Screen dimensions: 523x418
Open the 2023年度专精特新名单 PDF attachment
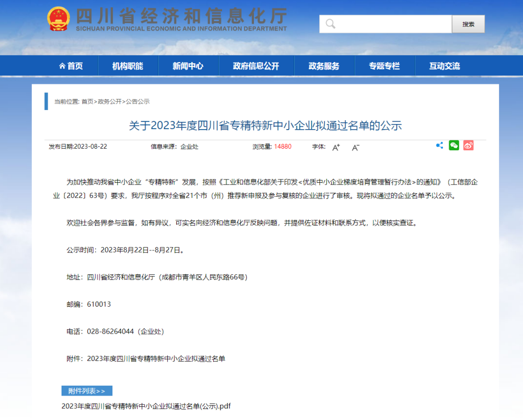pos(146,406)
